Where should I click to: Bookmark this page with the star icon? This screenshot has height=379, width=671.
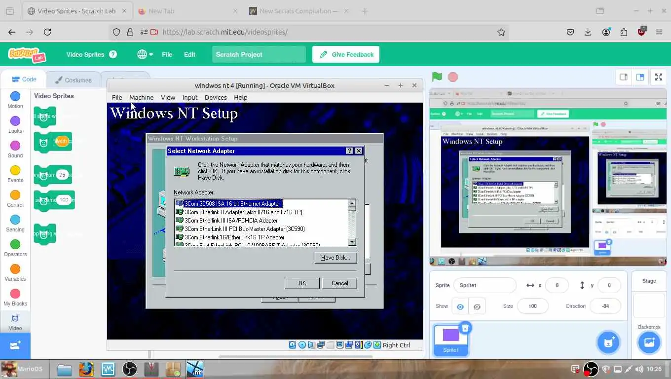pos(501,32)
